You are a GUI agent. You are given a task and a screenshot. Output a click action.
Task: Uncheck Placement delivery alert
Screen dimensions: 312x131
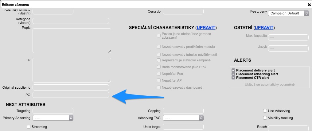[x=233, y=70]
